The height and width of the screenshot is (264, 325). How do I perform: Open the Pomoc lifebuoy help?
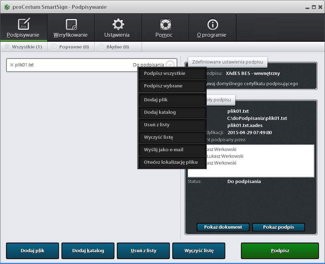coord(165,27)
